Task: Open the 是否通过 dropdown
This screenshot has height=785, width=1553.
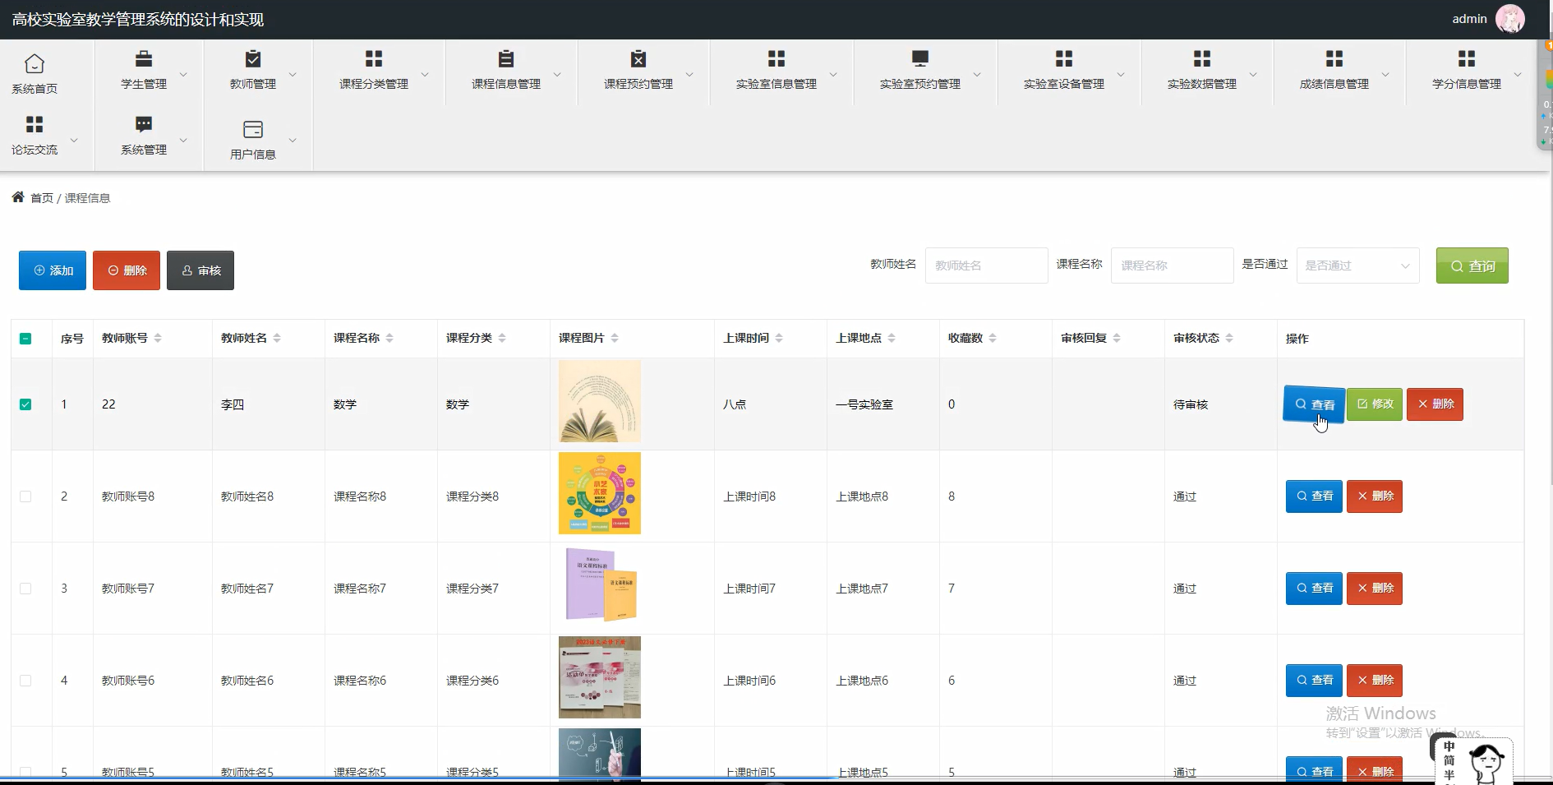Action: 1357,266
